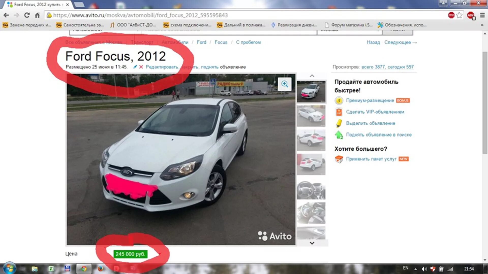
Task: Move thumbnail list down with arrow
Action: pyautogui.click(x=312, y=243)
